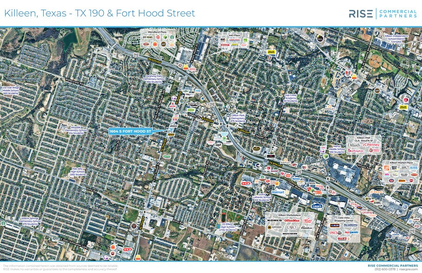Click the 79,976cpd traffic count
Viewport: 422px width, 273px height.
click(275, 163)
